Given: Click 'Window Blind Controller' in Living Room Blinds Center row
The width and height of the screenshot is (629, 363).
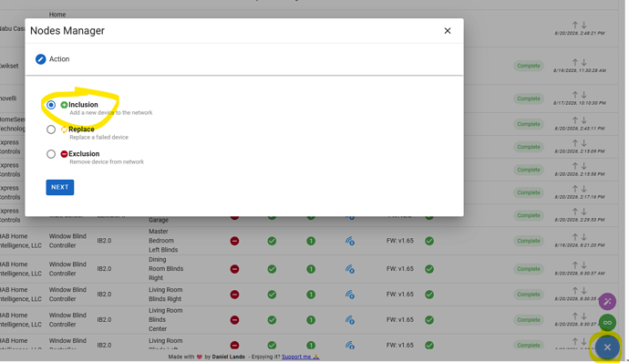Looking at the screenshot, I should [x=67, y=319].
